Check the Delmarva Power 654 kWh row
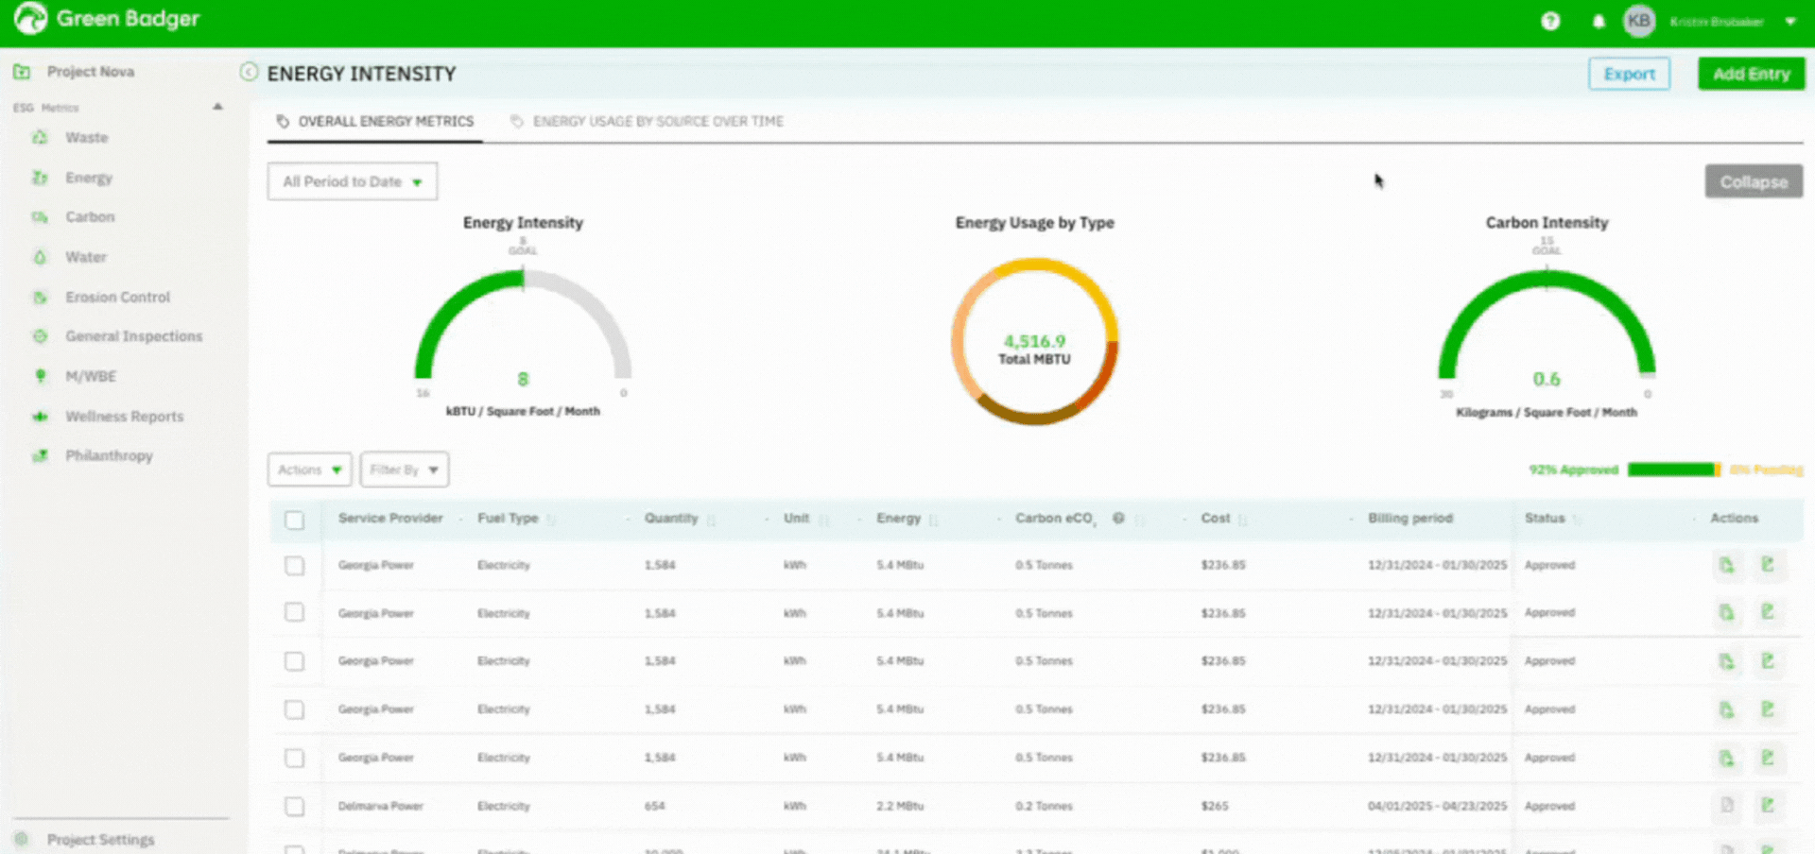Screen dimensions: 1815x854 coord(295,806)
